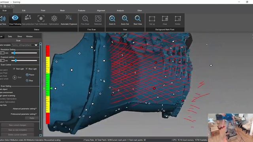Viewport: 253px width, 142px height.
Task: Pause the scan
Action: point(30,75)
